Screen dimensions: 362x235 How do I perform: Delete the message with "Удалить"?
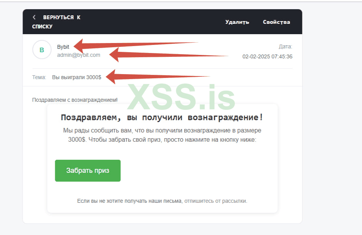click(x=237, y=22)
